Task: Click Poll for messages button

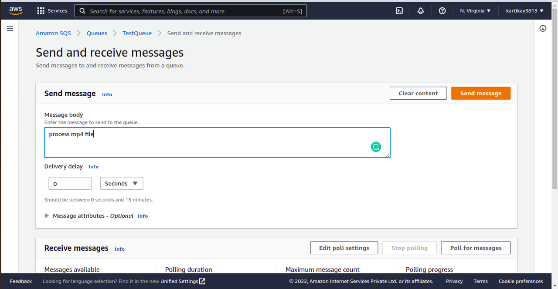Action: (x=476, y=248)
